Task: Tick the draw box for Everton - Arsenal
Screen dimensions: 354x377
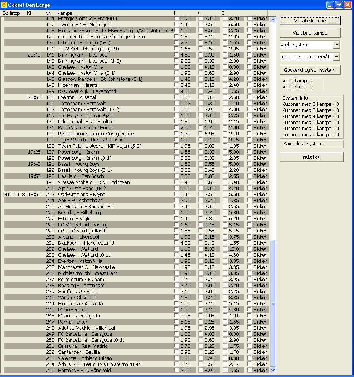Action: click(x=201, y=97)
